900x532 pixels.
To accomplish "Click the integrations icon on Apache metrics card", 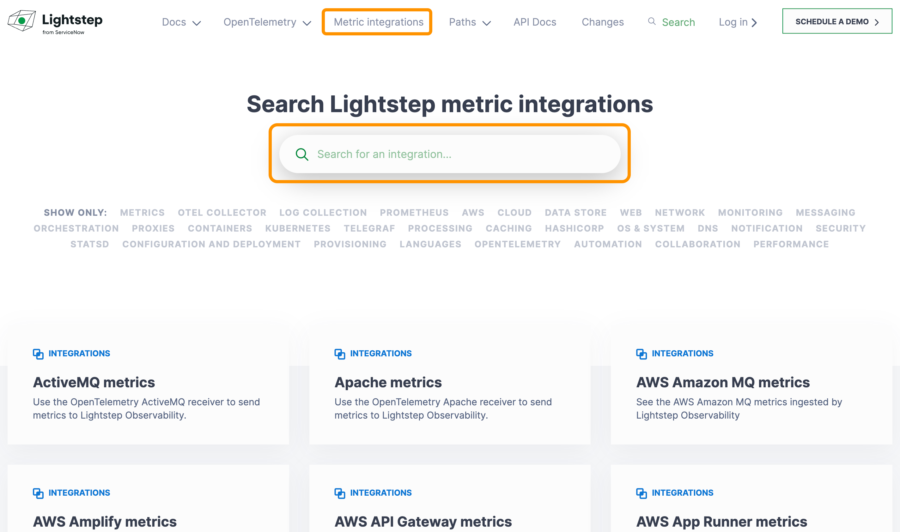I will click(x=340, y=354).
